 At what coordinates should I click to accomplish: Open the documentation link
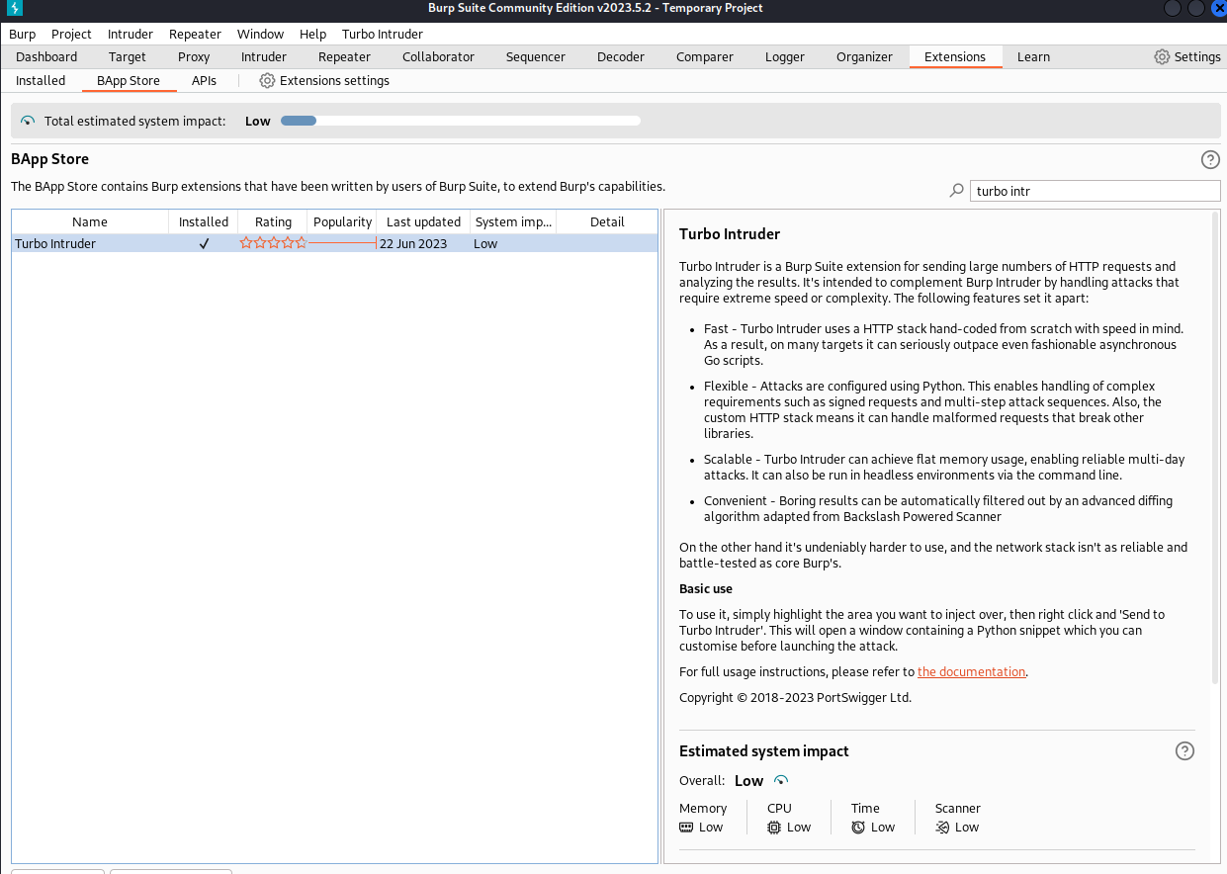[972, 671]
